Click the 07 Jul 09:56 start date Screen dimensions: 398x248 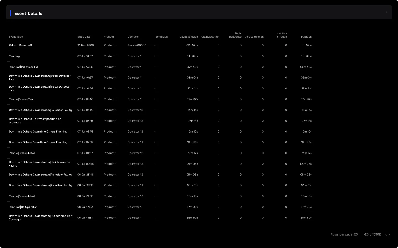click(x=85, y=99)
